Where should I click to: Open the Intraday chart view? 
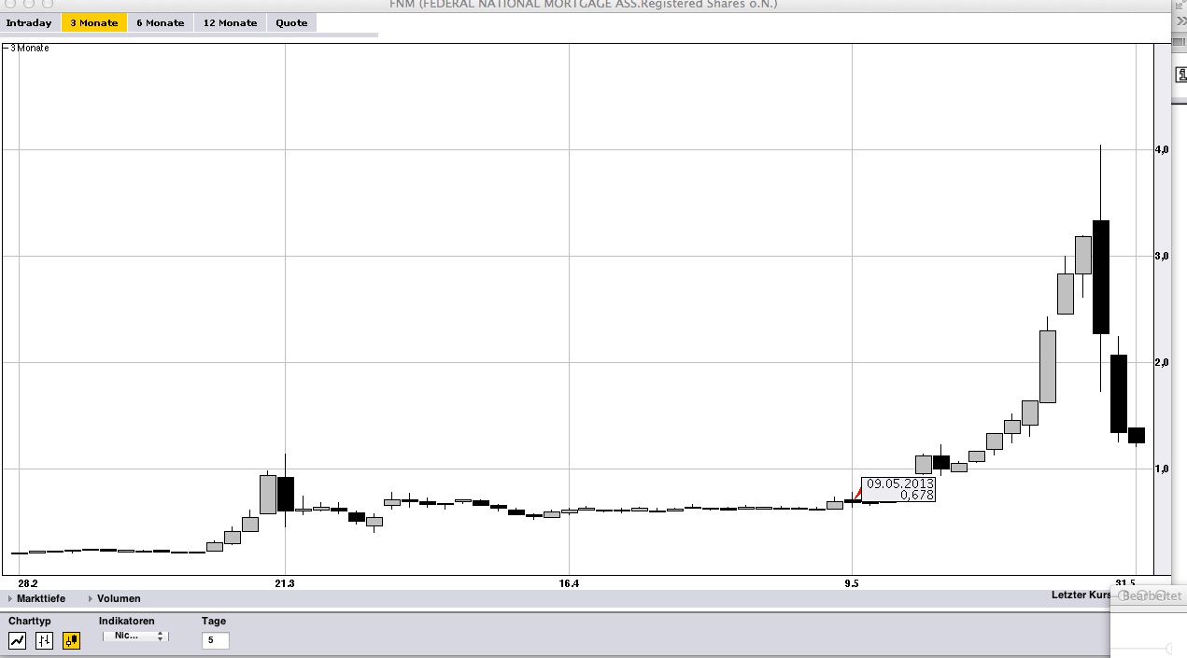point(30,22)
